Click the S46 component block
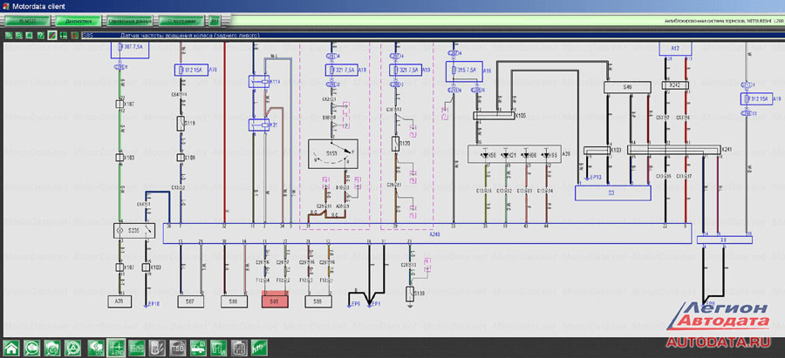This screenshot has height=358, width=785. [627, 87]
